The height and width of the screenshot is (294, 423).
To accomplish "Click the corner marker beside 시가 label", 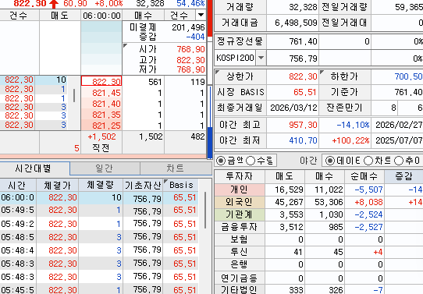I will pyautogui.click(x=125, y=45).
